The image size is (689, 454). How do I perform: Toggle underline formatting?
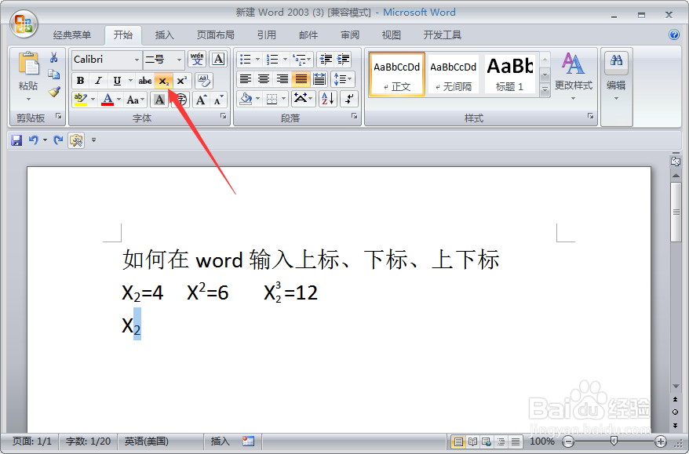pyautogui.click(x=118, y=80)
